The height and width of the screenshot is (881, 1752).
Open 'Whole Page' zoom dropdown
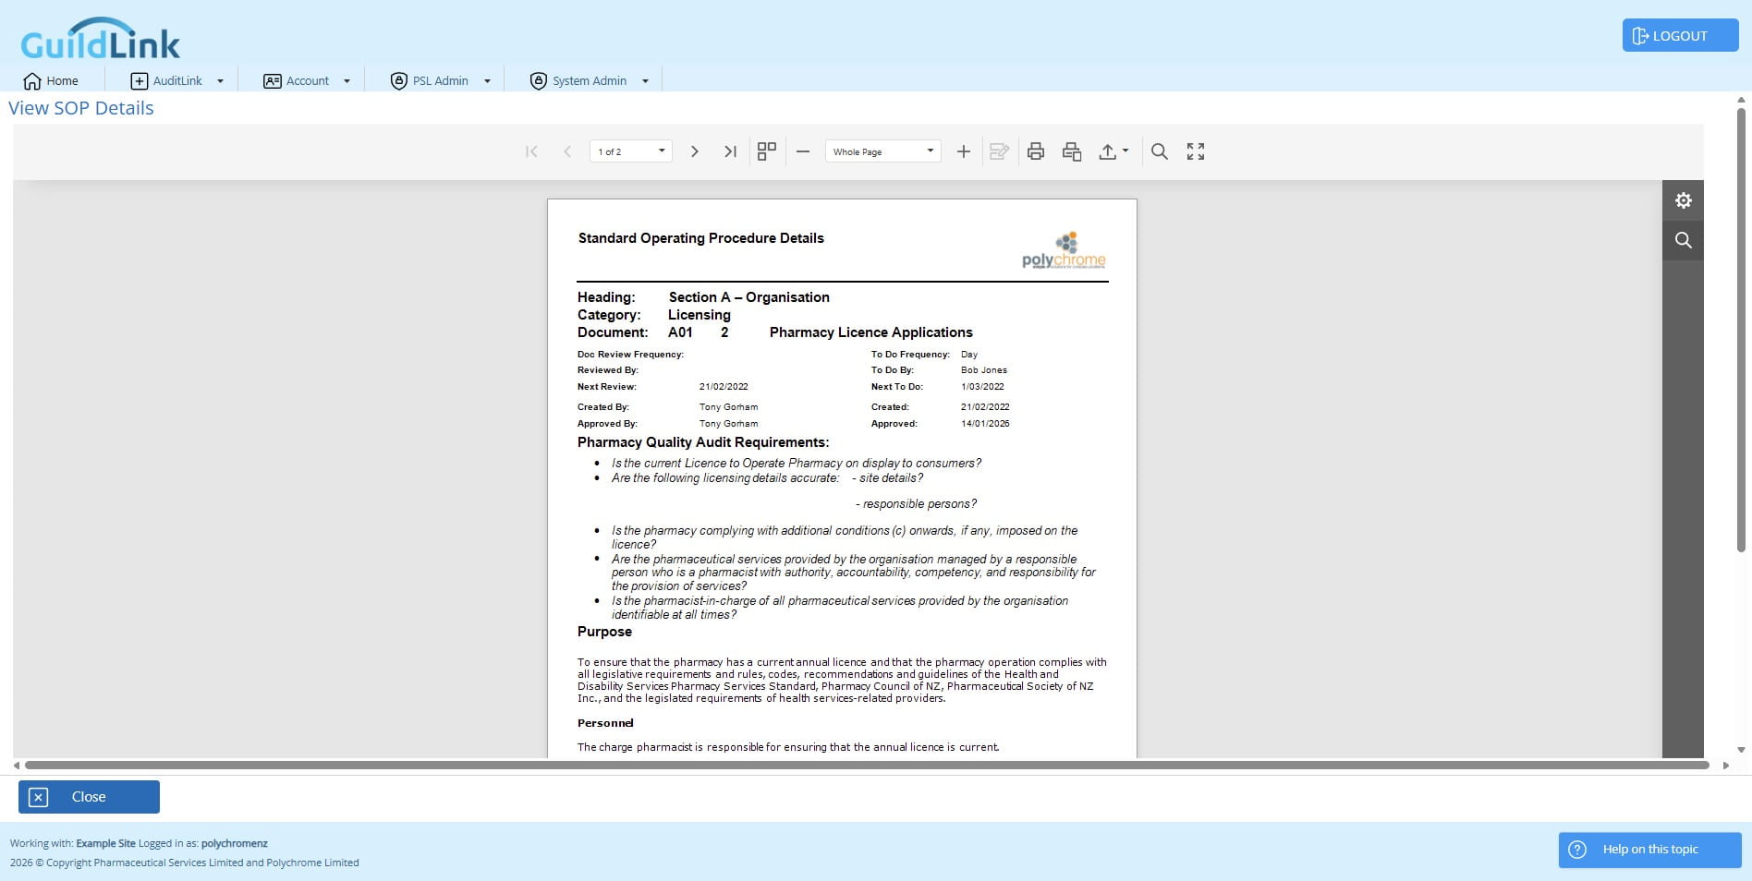pos(883,151)
